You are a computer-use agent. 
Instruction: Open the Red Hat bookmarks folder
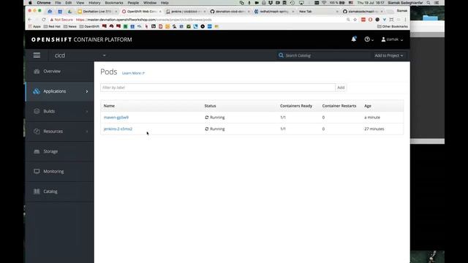point(52,26)
